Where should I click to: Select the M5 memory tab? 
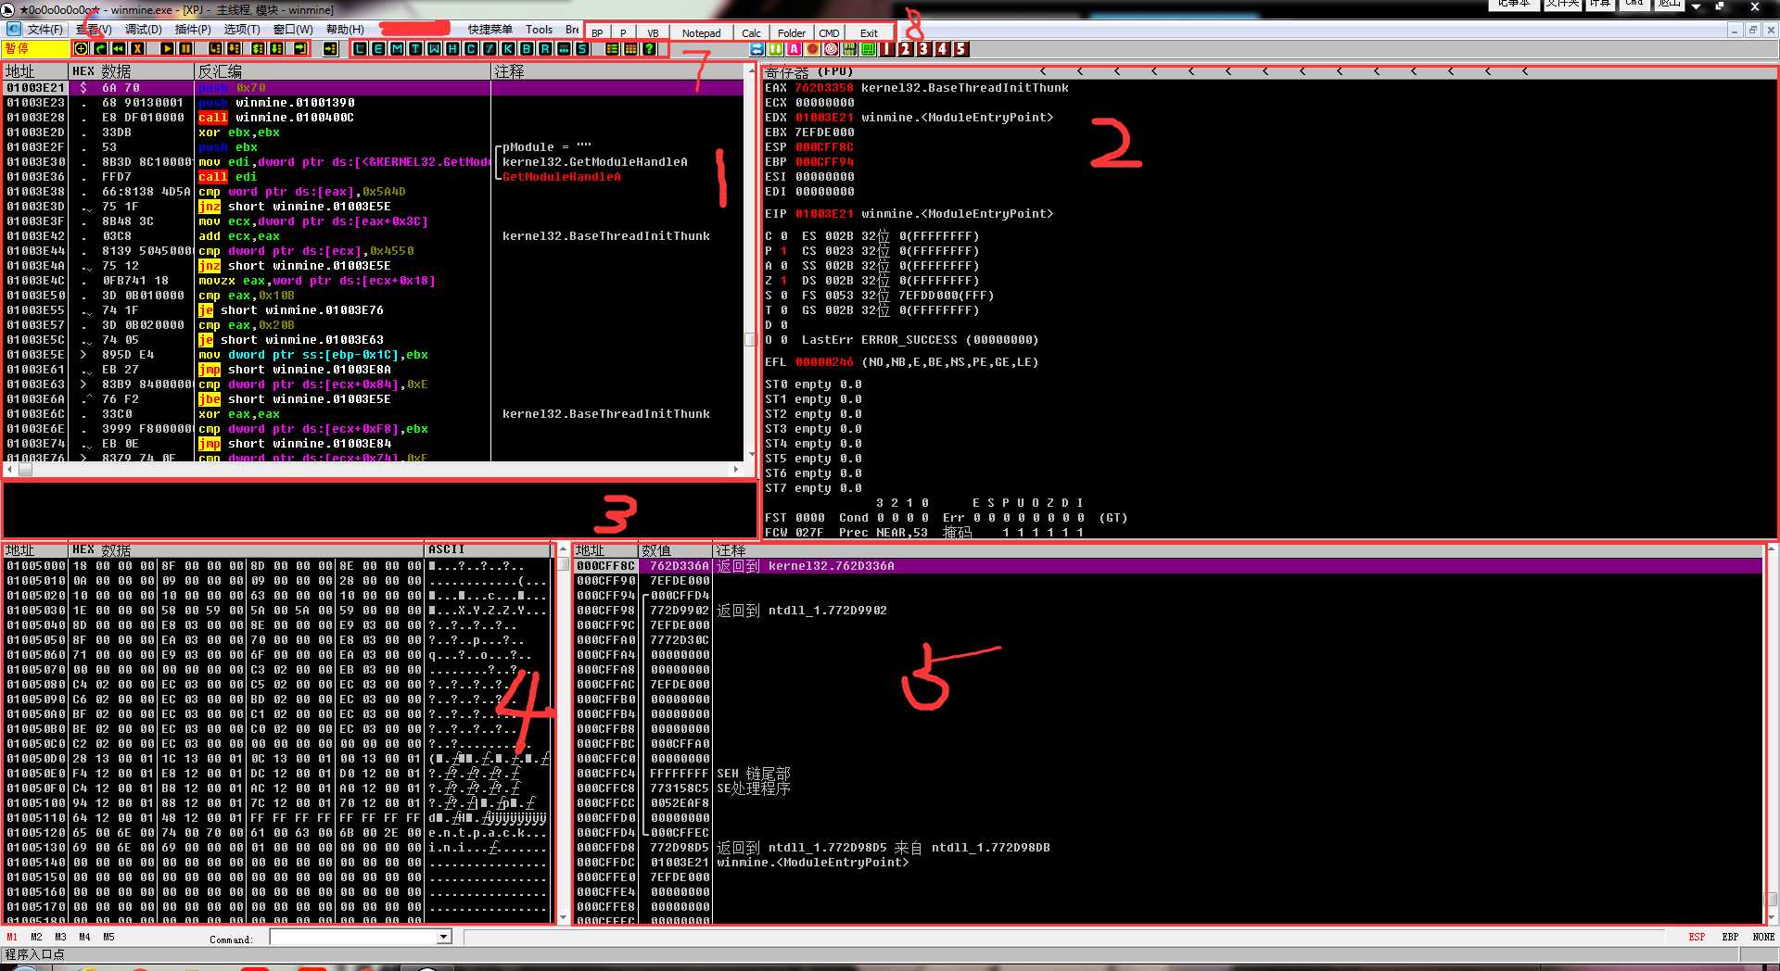(x=108, y=937)
